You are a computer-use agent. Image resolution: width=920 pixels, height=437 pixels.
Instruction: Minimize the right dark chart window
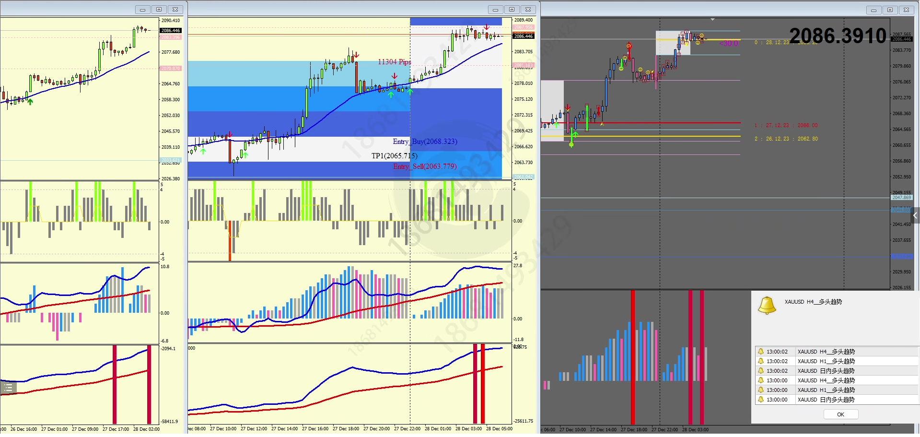(873, 10)
